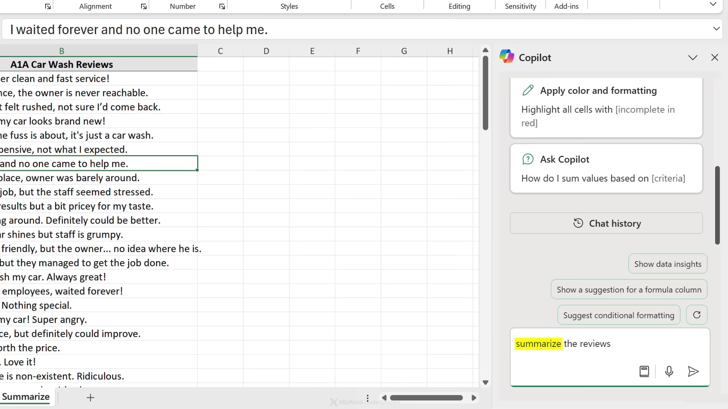Select column E header

click(312, 51)
